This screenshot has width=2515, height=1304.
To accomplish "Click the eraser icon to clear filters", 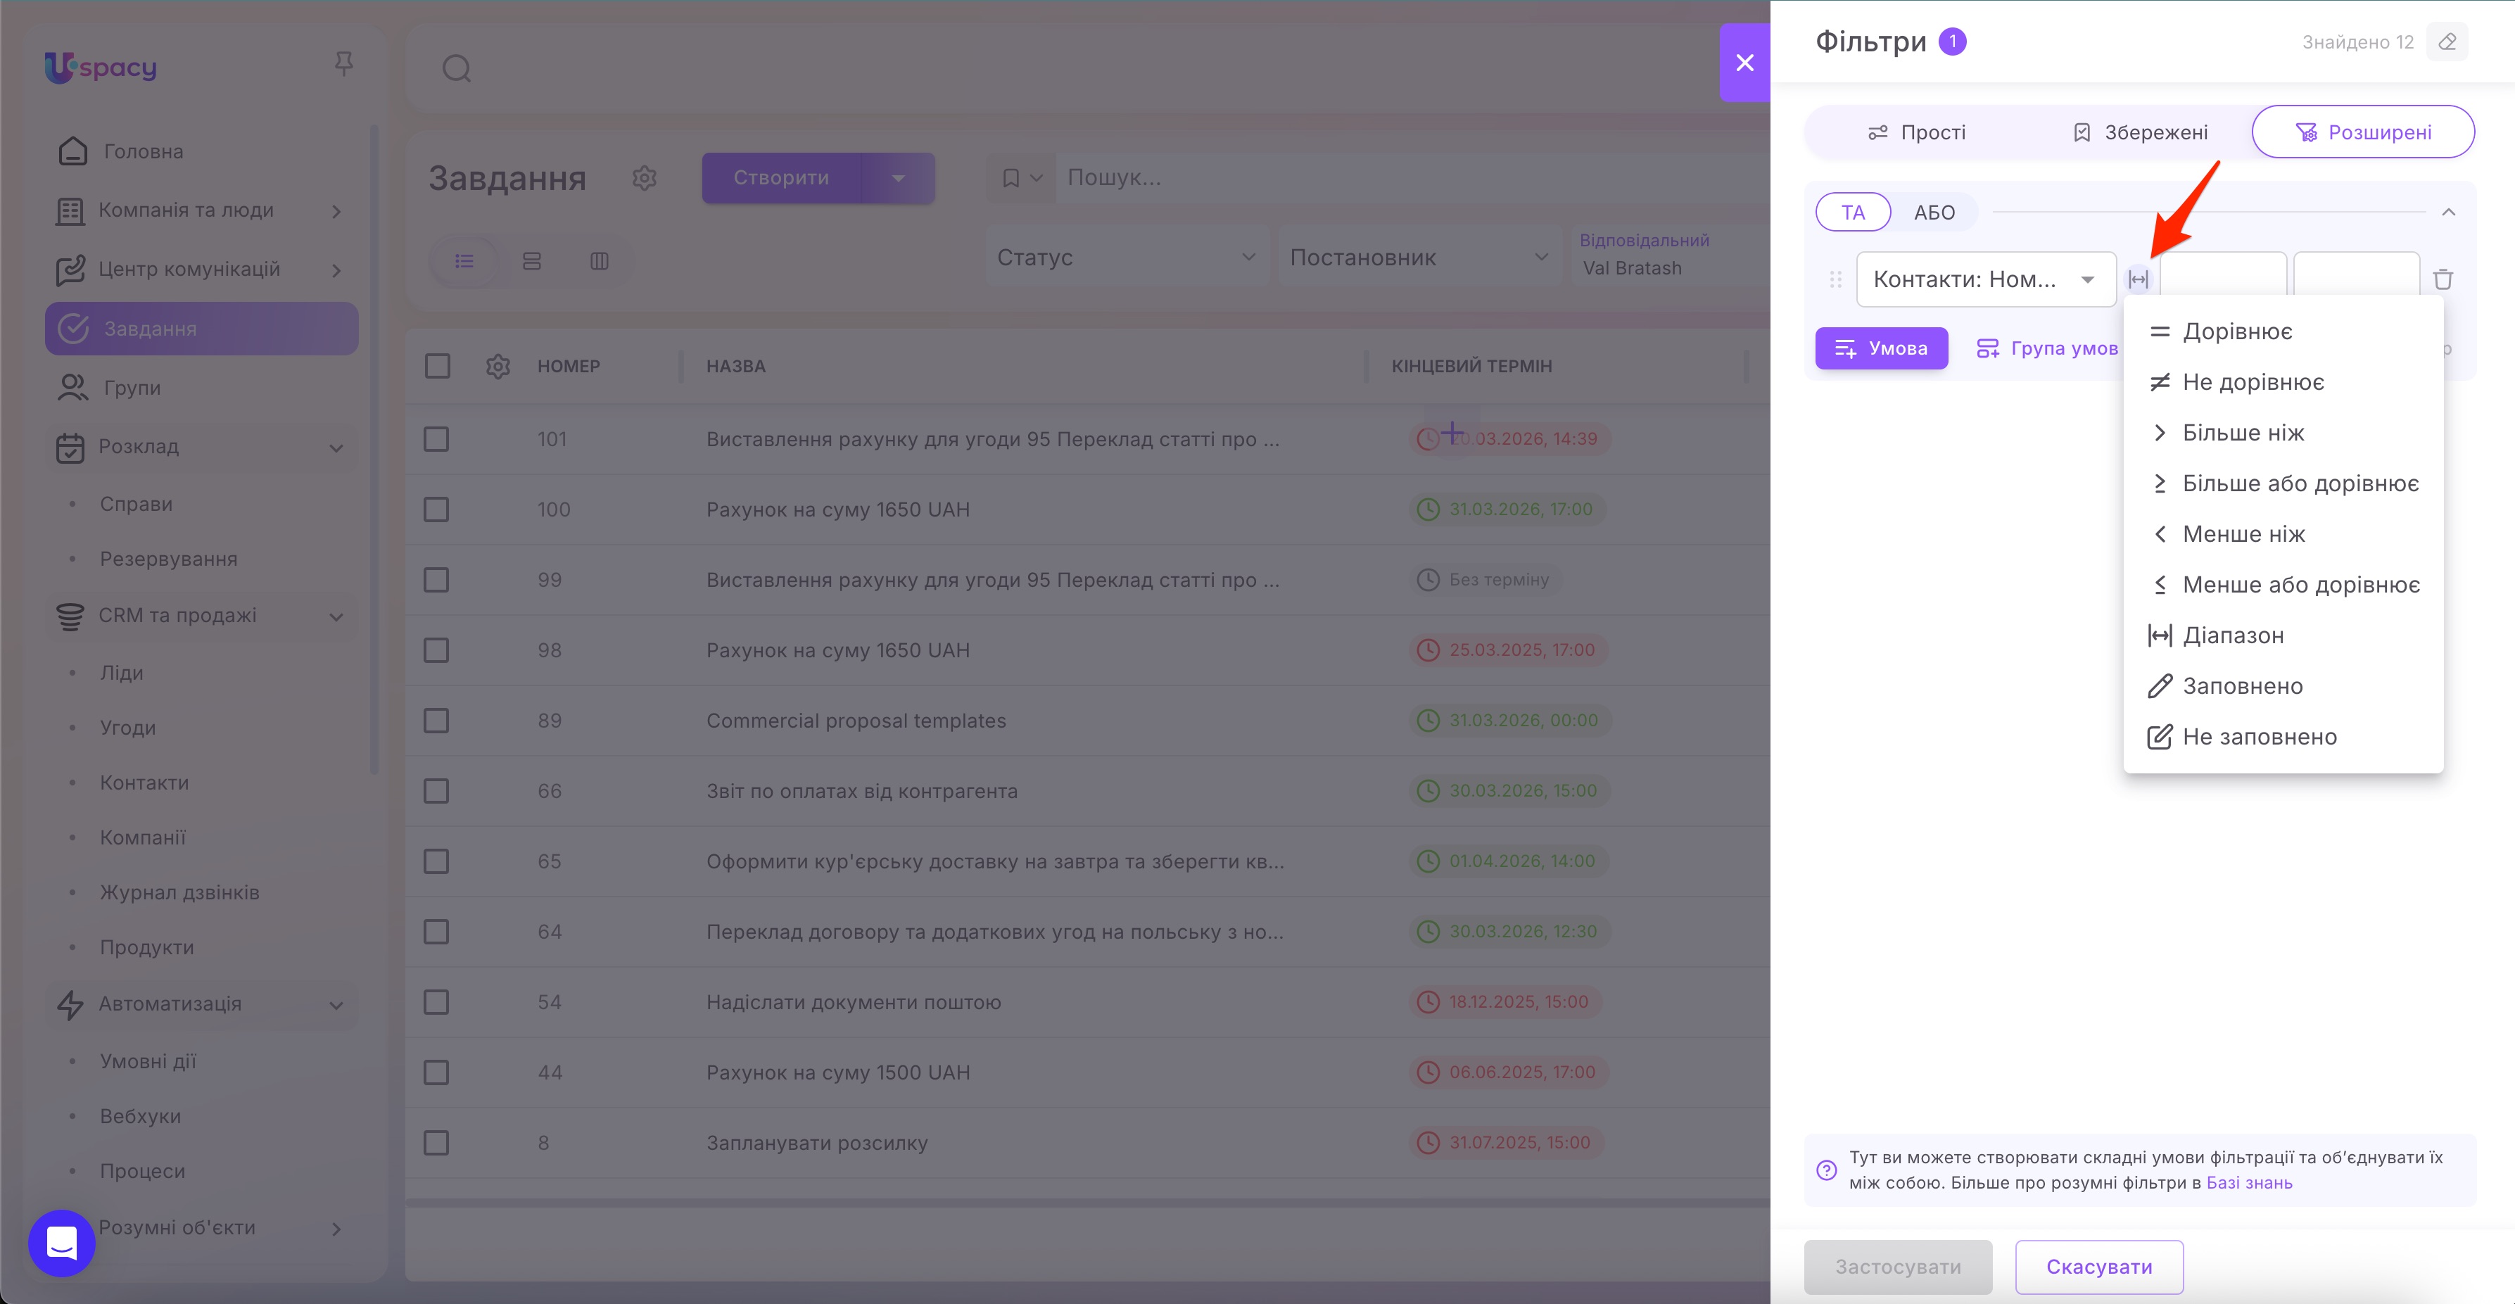I will click(x=2447, y=42).
